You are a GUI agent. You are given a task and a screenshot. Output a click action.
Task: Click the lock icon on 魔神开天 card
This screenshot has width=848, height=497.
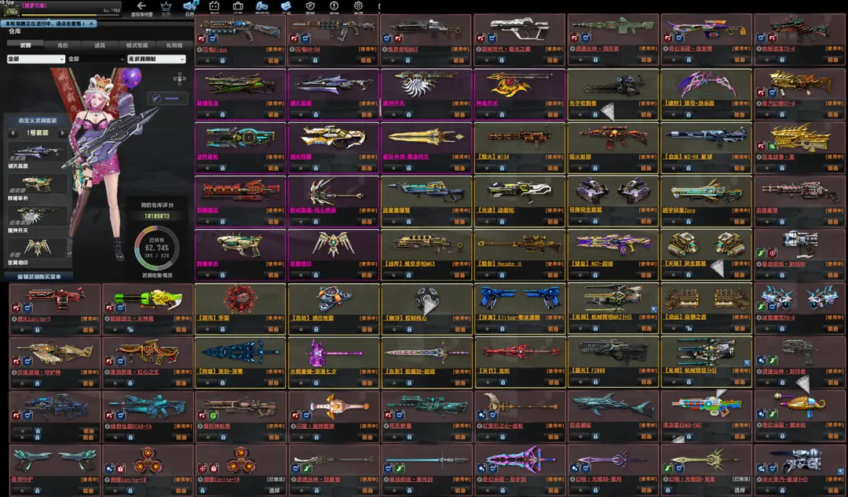click(x=408, y=114)
